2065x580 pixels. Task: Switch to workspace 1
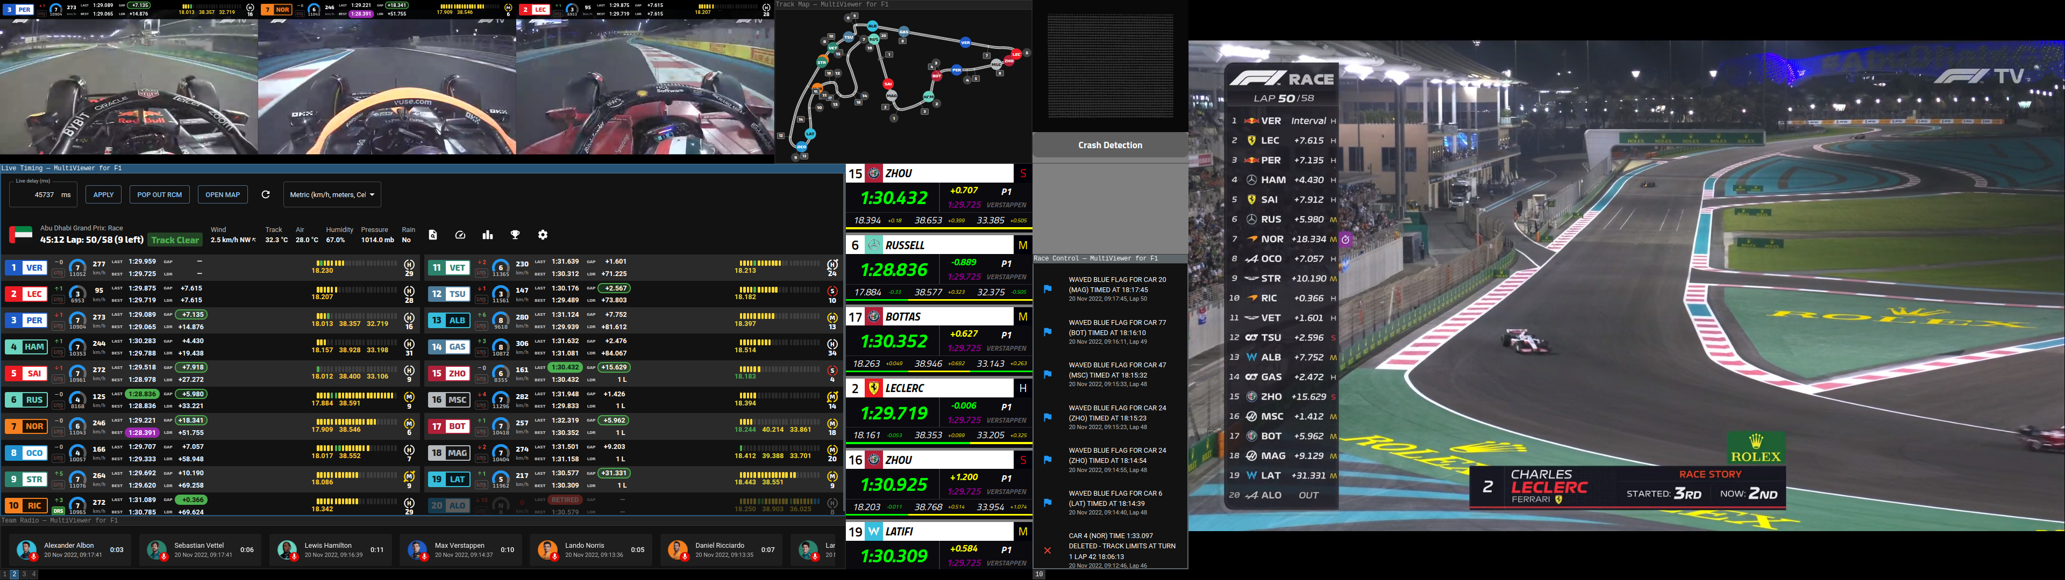point(5,575)
